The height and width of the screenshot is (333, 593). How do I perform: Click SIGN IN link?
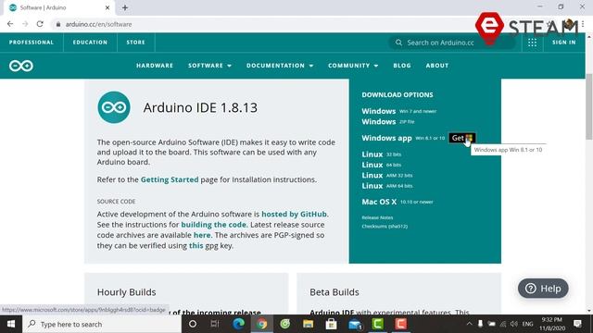564,43
